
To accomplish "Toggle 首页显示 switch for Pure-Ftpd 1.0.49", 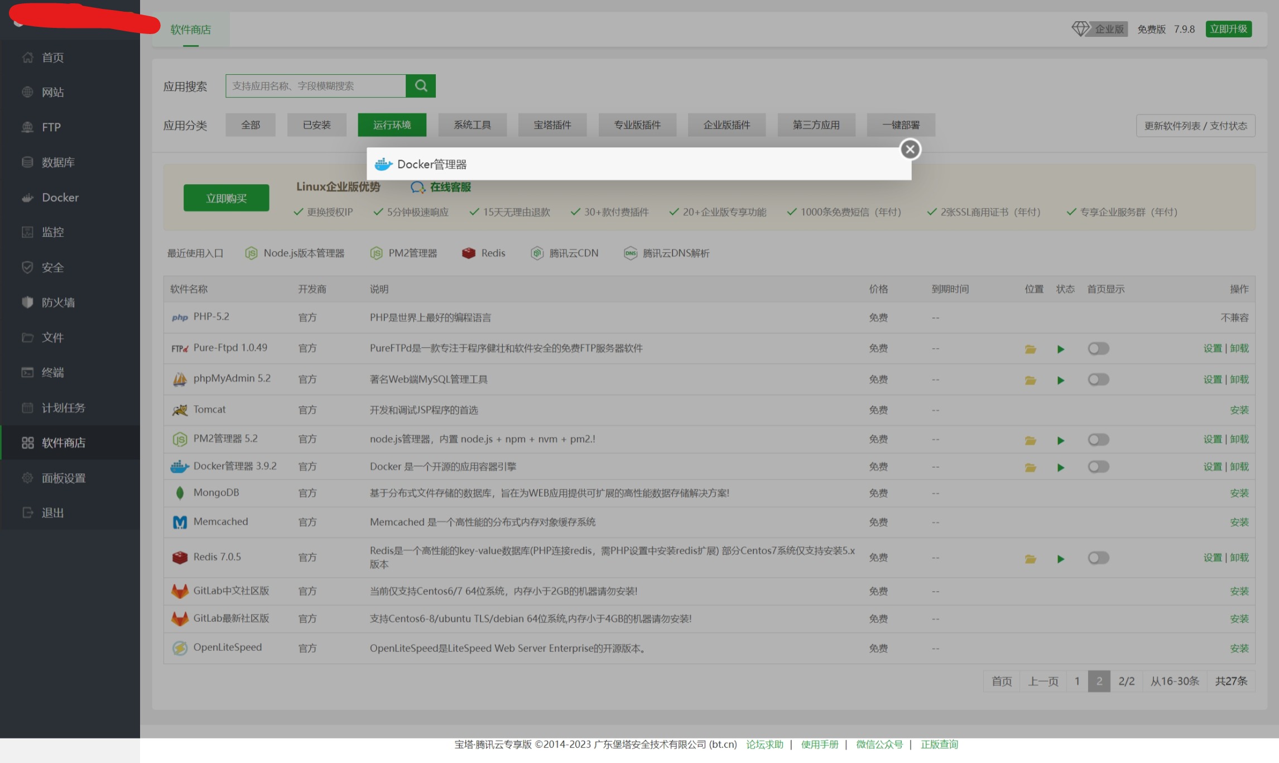I will (1098, 349).
